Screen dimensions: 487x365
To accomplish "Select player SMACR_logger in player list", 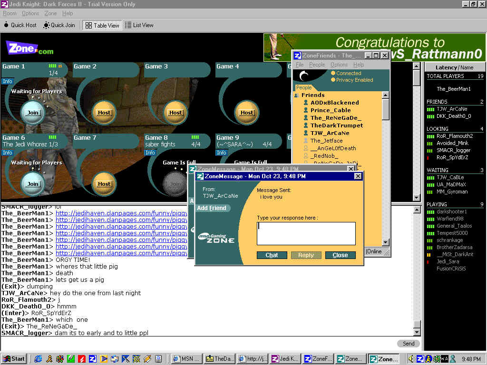I will 453,150.
